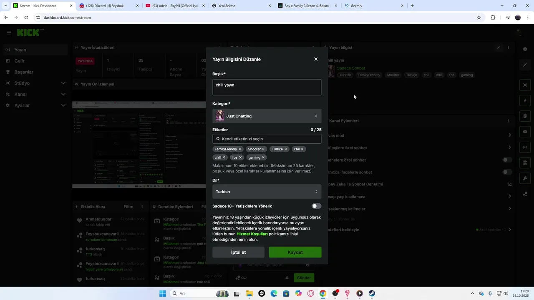
Task: Click Filtre in Etkinlik Akışı panel
Action: pyautogui.click(x=128, y=207)
